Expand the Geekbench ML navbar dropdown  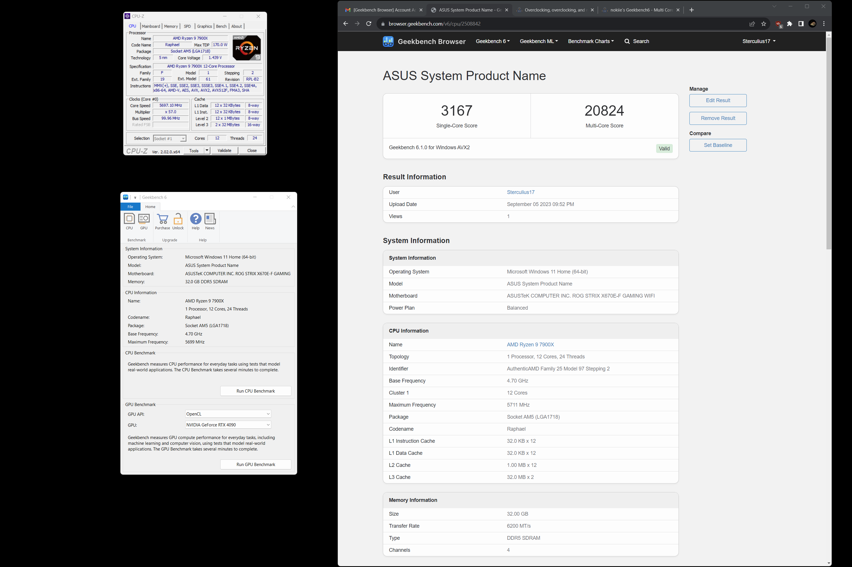[x=539, y=41]
